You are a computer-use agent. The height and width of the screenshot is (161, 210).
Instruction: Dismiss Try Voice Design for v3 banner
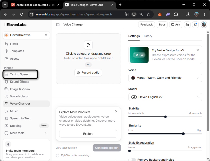point(198,50)
